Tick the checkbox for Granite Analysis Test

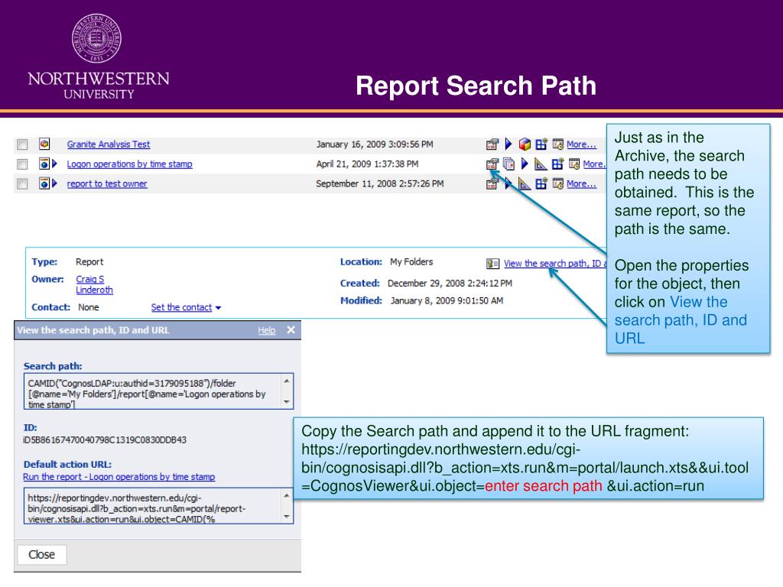[x=22, y=144]
